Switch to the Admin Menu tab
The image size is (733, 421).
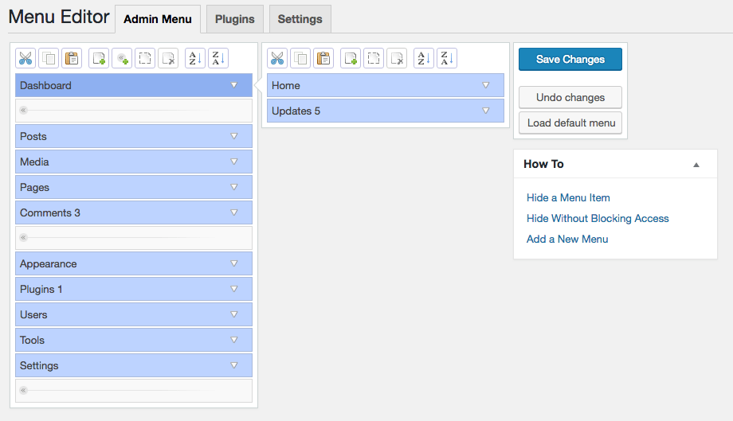coord(158,19)
